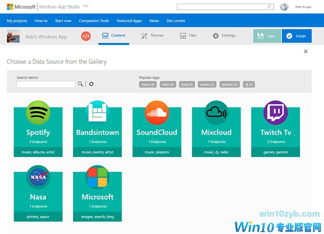Image resolution: width=324 pixels, height=234 pixels.
Task: Click the SoundCloud tile title
Action: pos(157,132)
